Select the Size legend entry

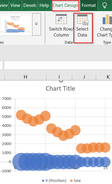(75, 181)
